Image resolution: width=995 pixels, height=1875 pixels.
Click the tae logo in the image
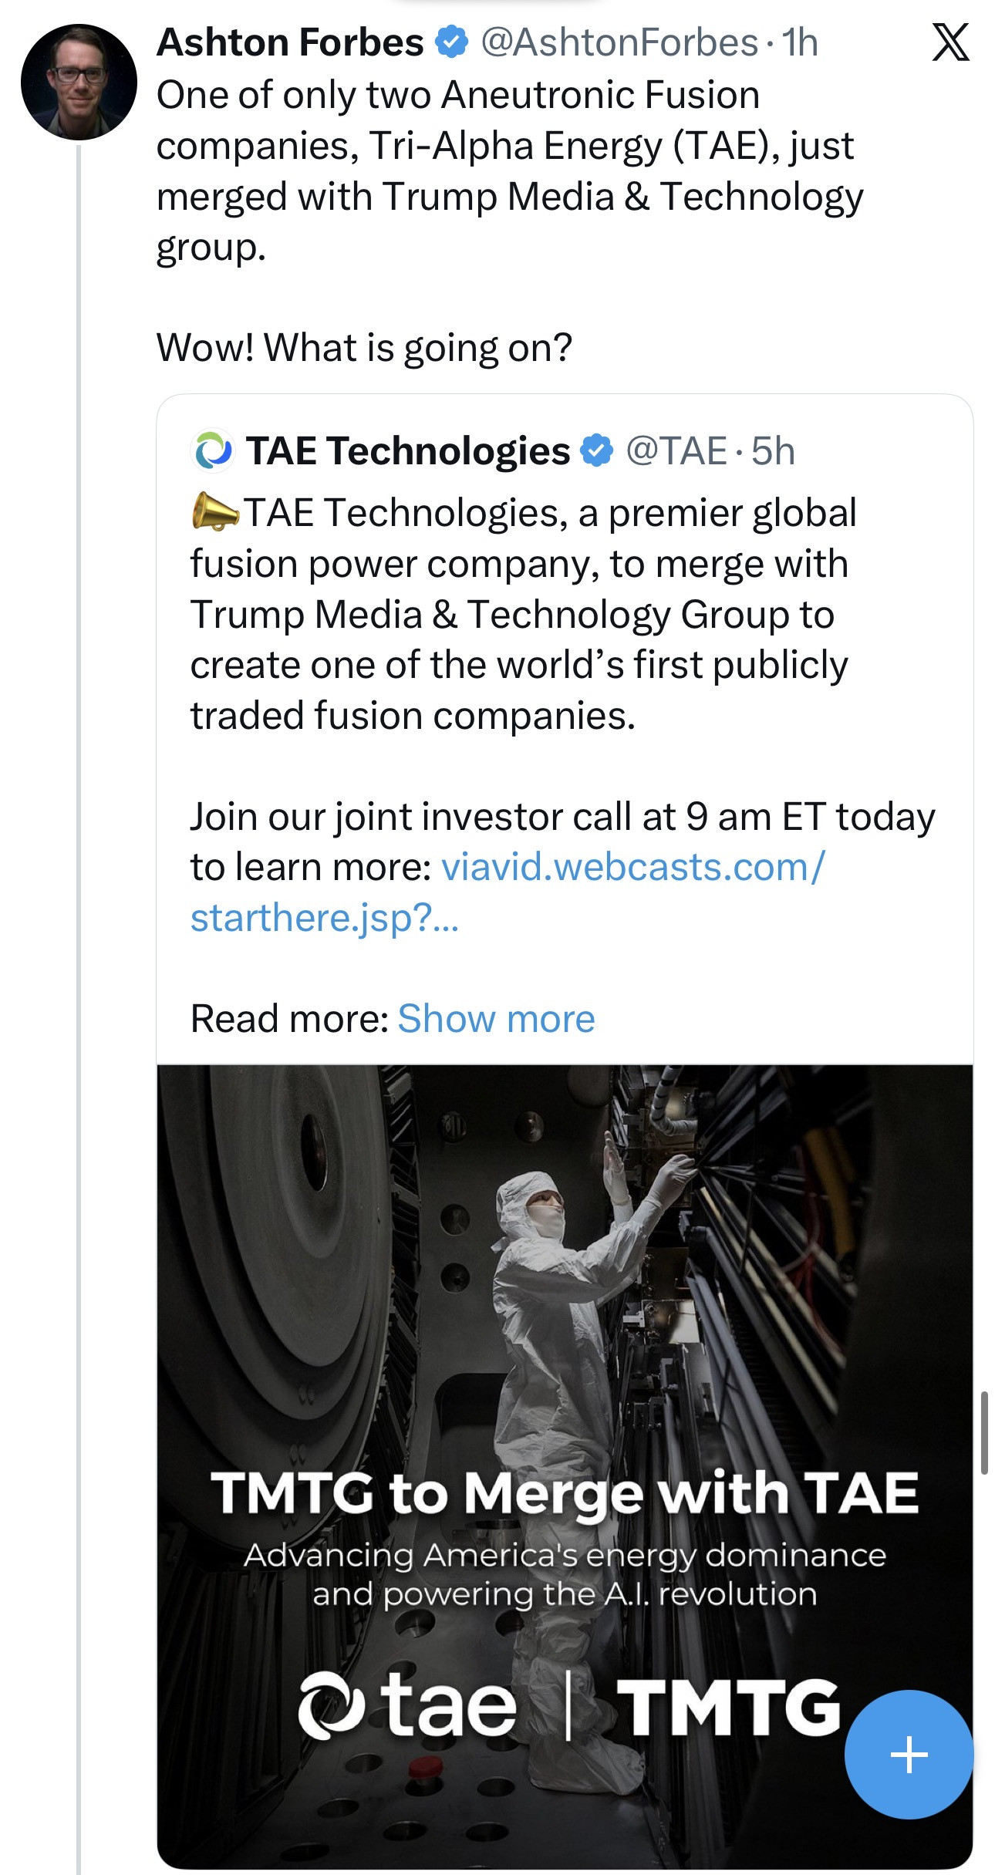point(407,1708)
